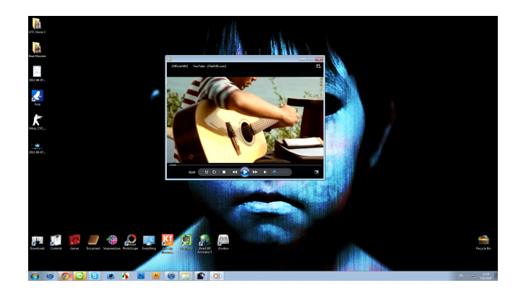Launch the PhotoScape shortcut
Image resolution: width=526 pixels, height=296 pixels.
(x=131, y=242)
